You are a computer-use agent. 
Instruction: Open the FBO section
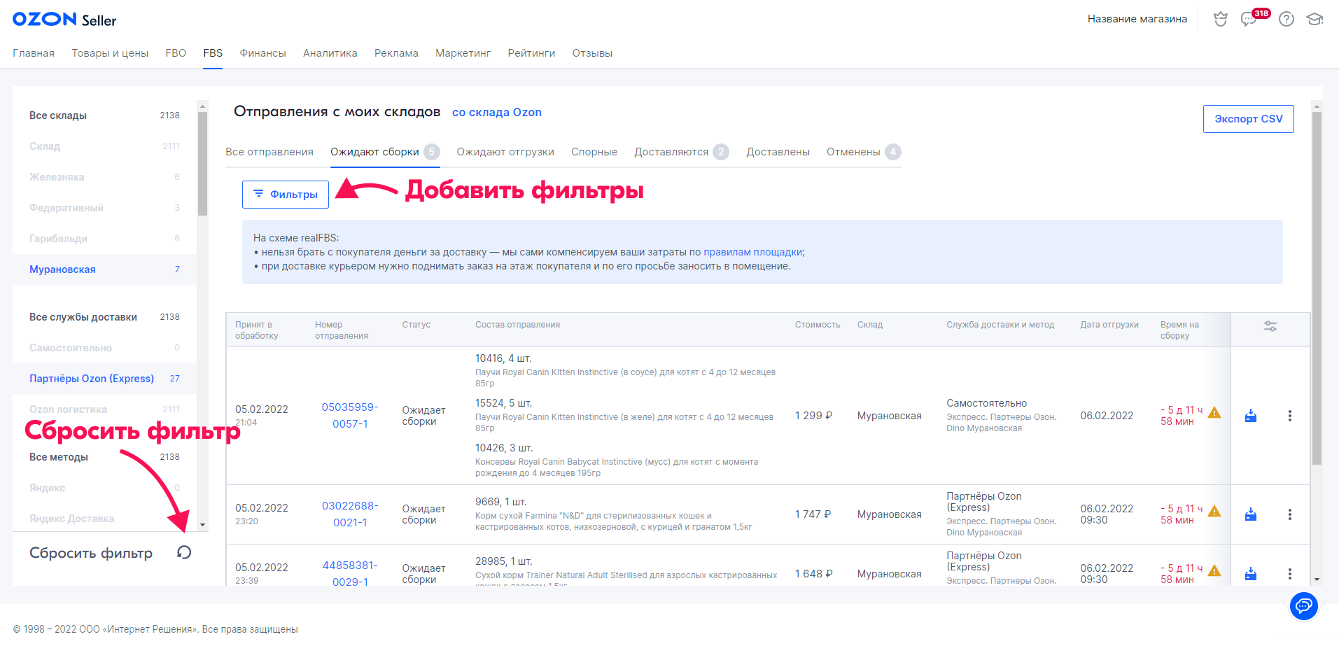coord(176,53)
